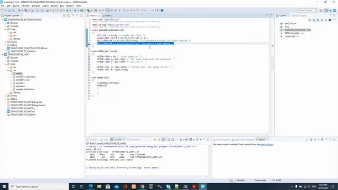Open Microsoft Edge from the taskbar
338x190 pixels.
(90, 186)
